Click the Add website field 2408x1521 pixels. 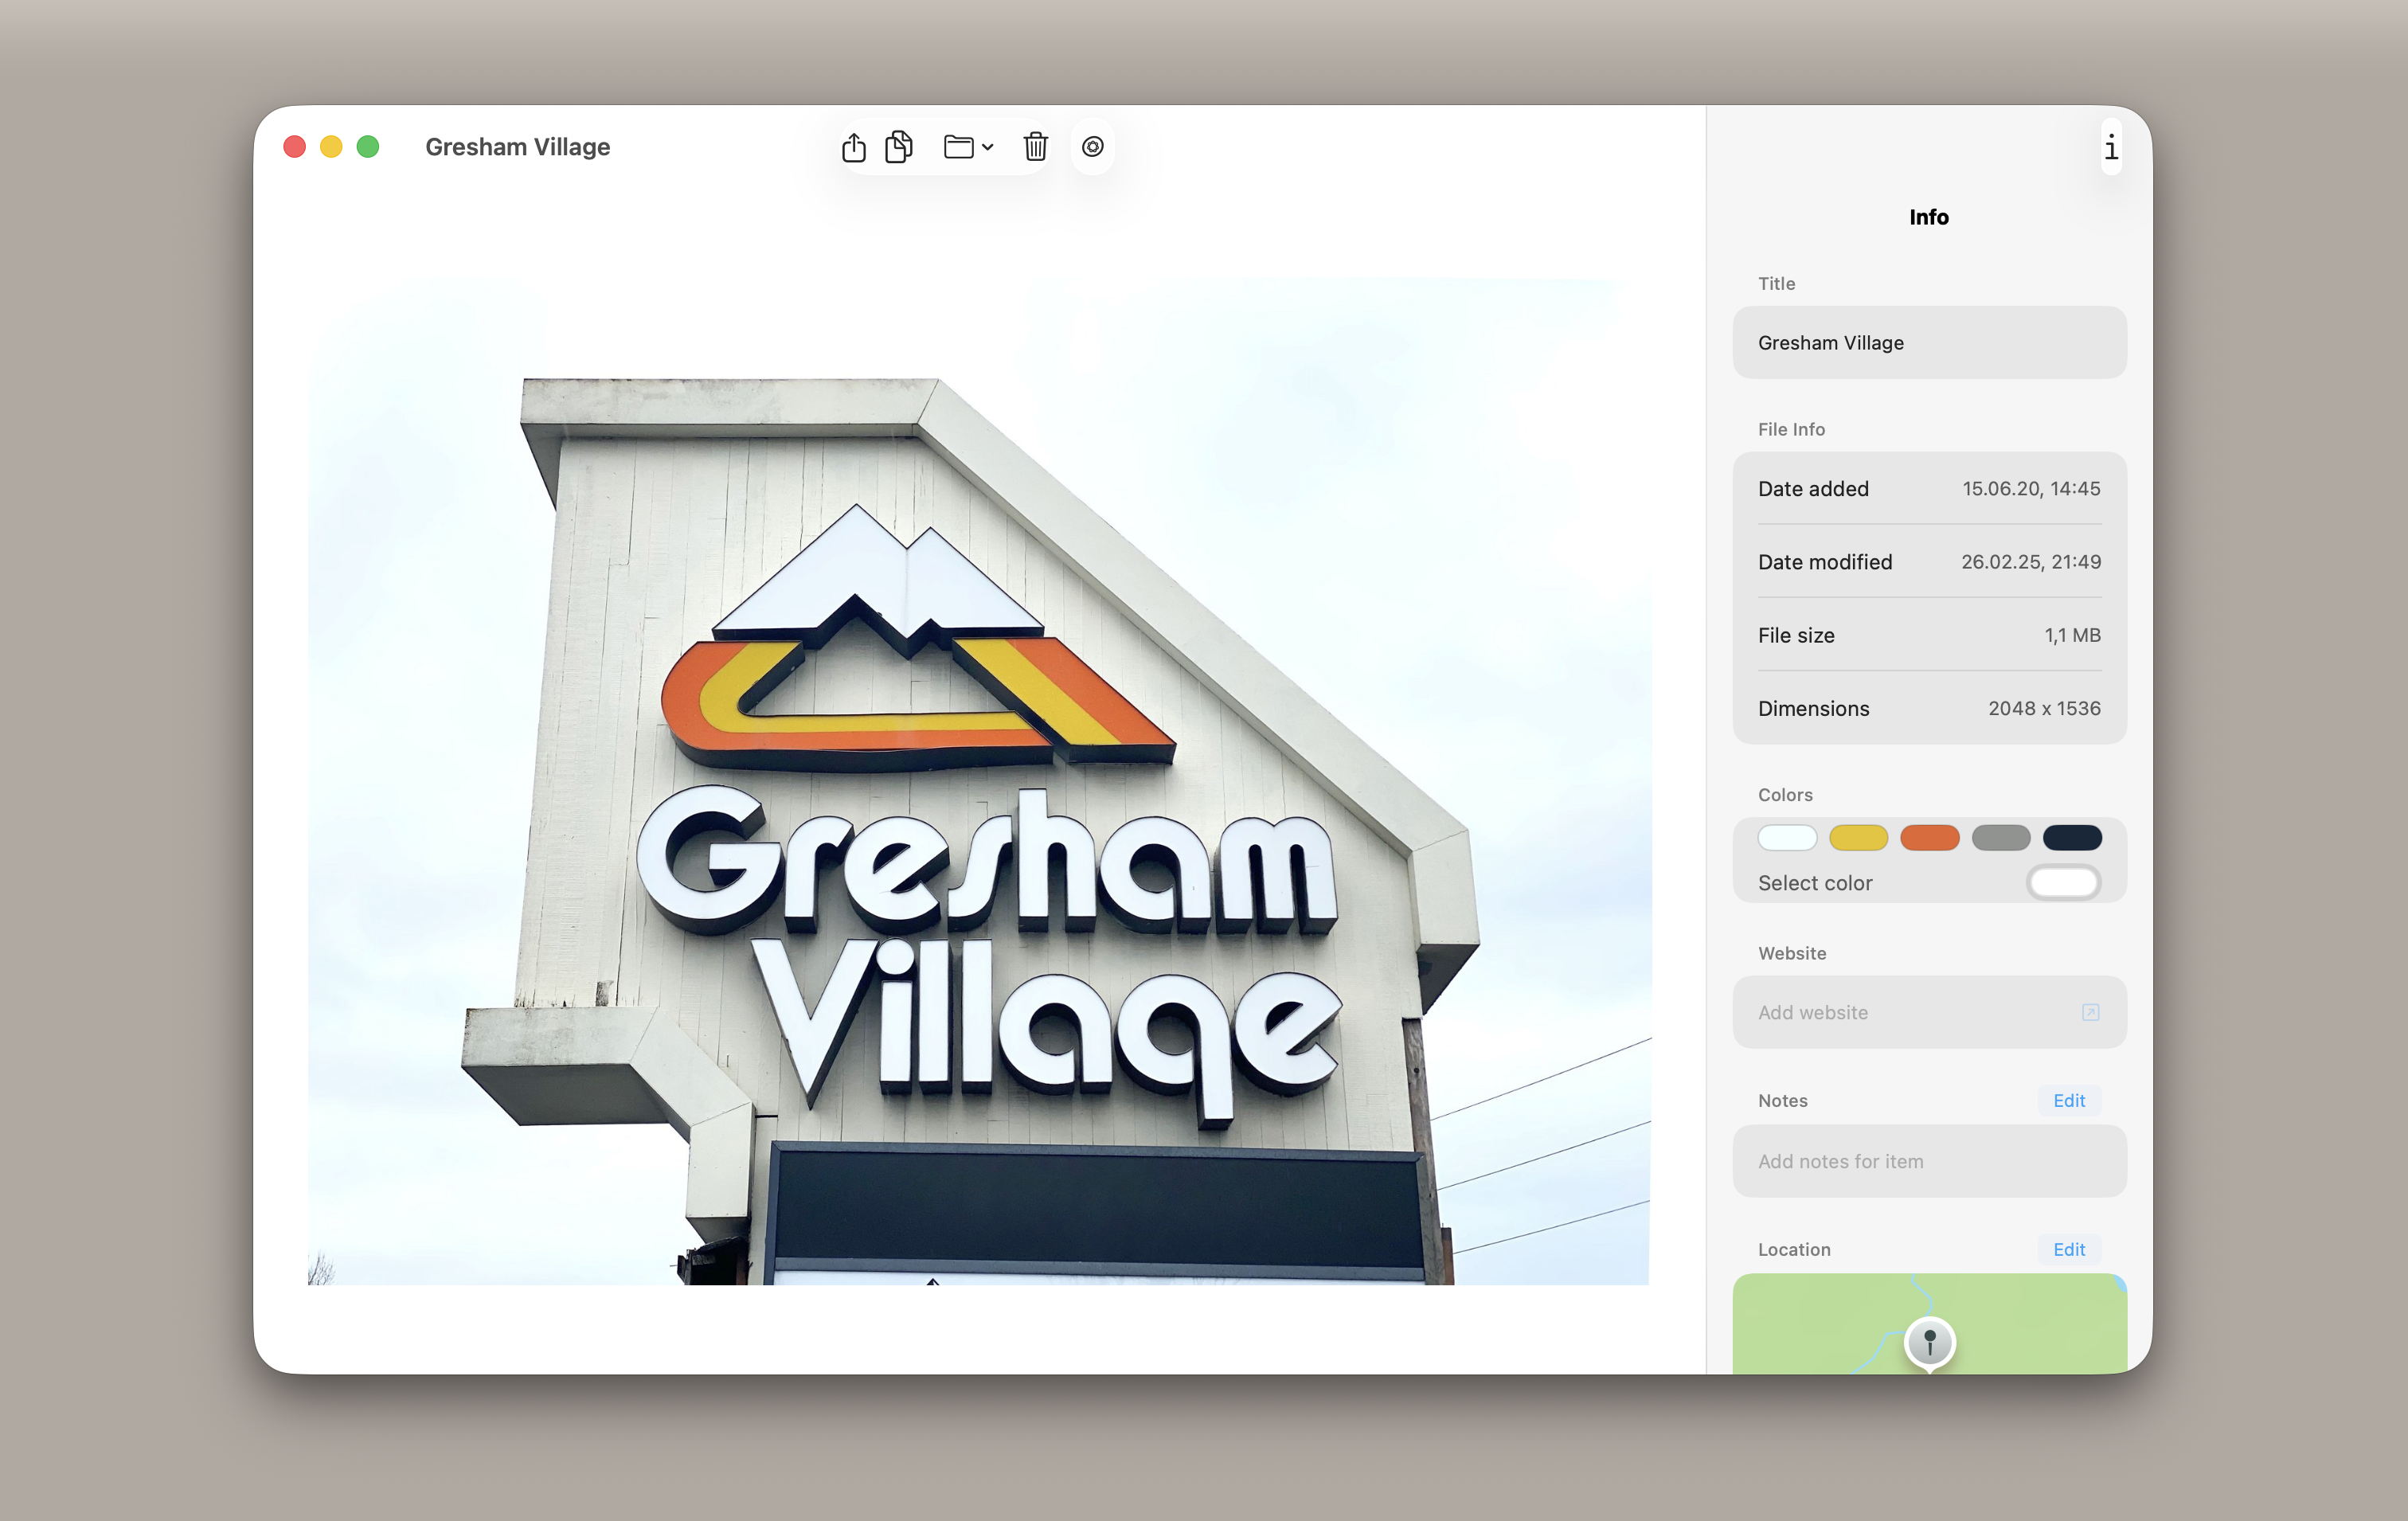pyautogui.click(x=1929, y=1012)
